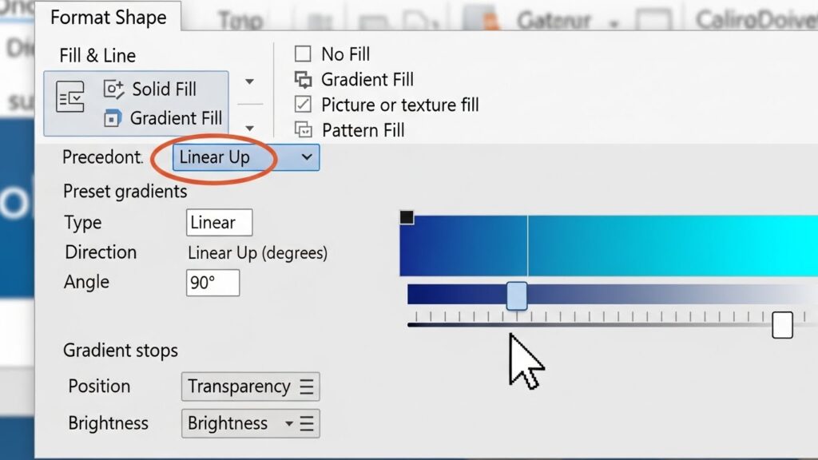Click the lines icon beside Brightness dropdown

[307, 423]
